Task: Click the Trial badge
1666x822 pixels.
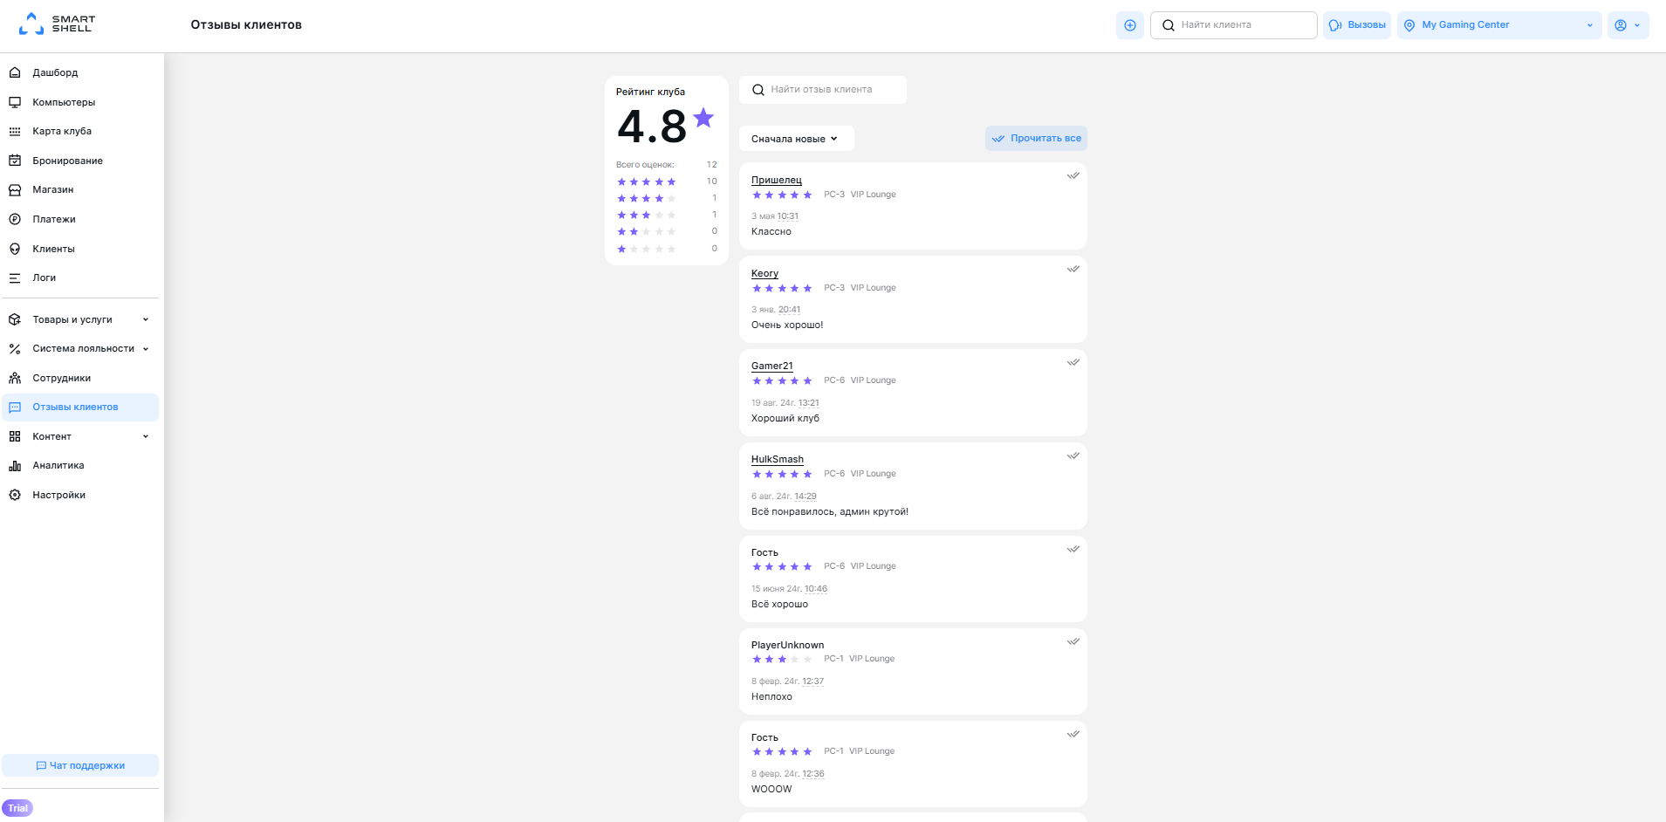Action: [x=17, y=808]
